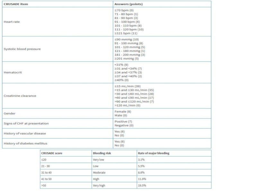The height and width of the screenshot is (193, 257).
Task: Click the "19.5%" major bleeding rate cell
Action: [142, 186]
